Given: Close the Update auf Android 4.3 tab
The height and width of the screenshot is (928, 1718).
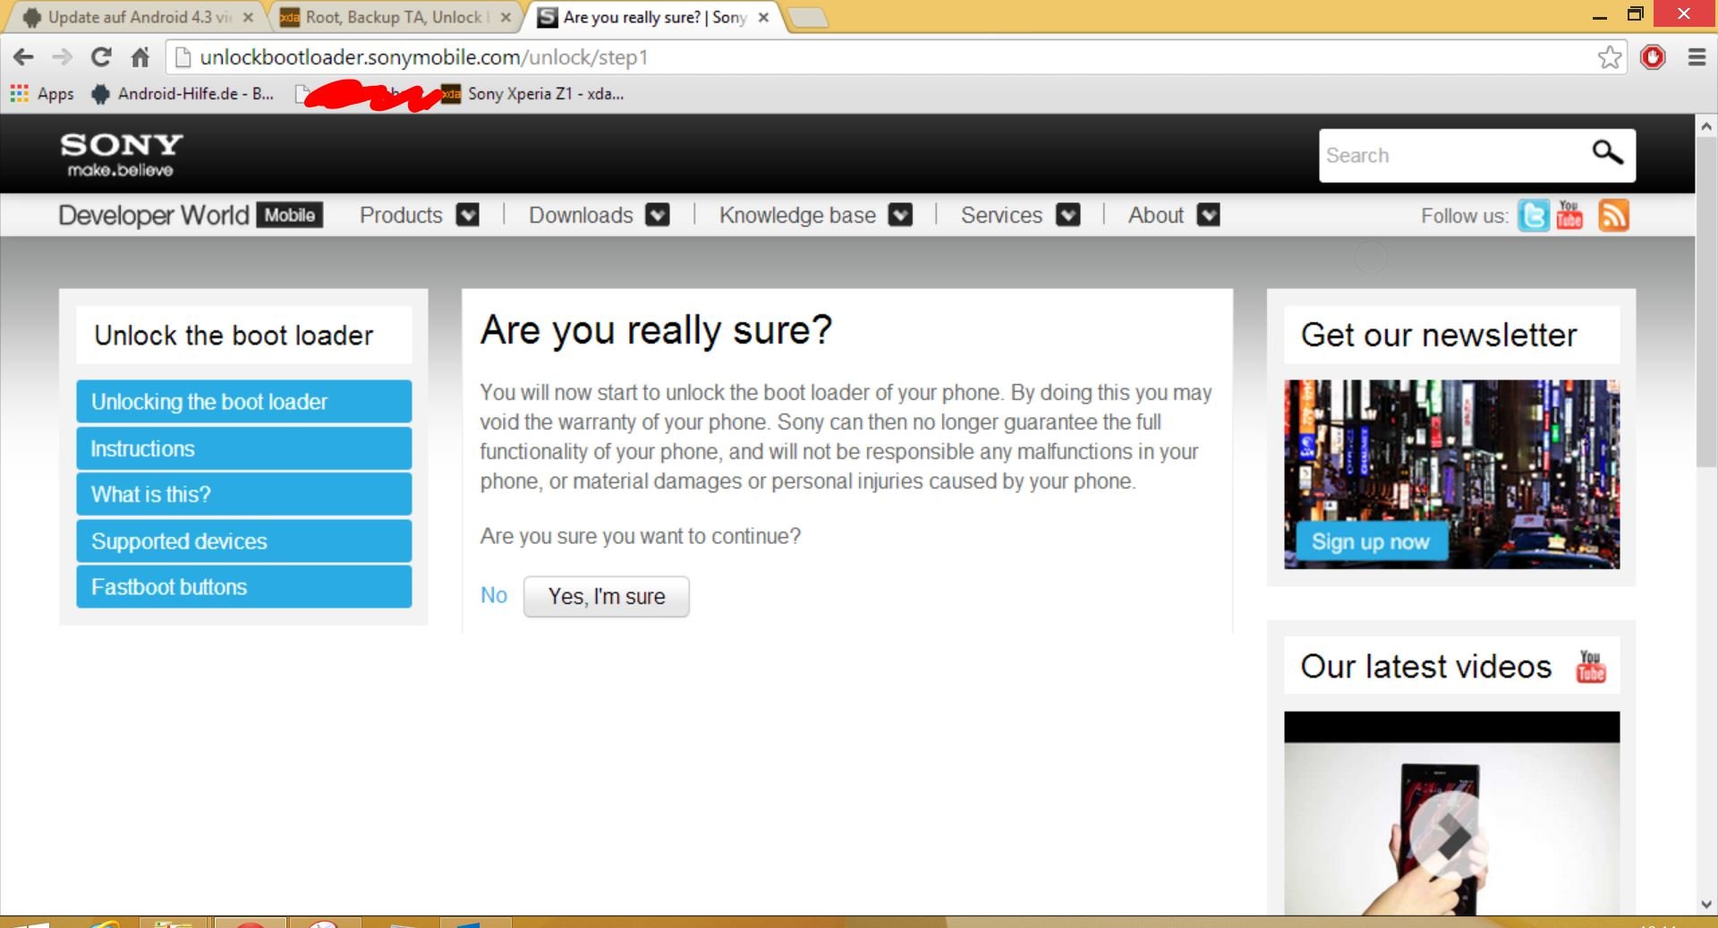Looking at the screenshot, I should pos(248,17).
